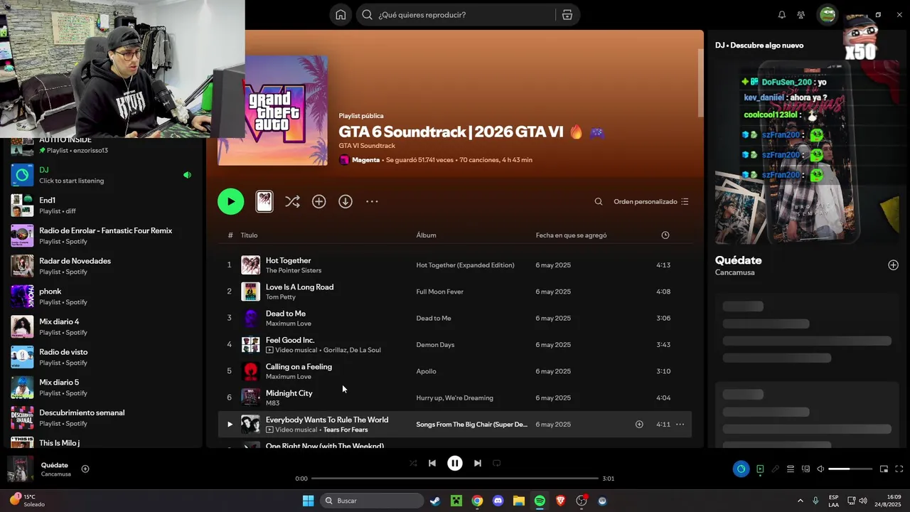Sort by the Álbum column header
The height and width of the screenshot is (512, 910).
coord(427,235)
